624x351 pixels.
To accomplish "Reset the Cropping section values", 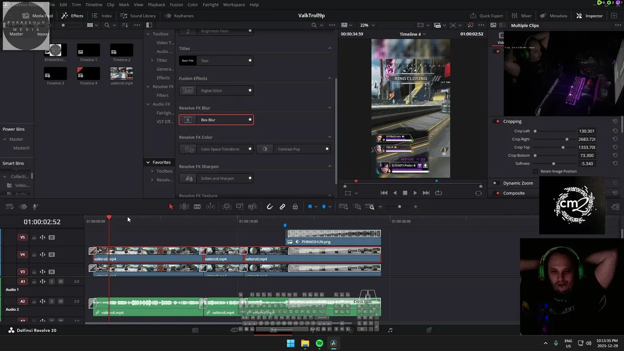I will click(x=615, y=121).
